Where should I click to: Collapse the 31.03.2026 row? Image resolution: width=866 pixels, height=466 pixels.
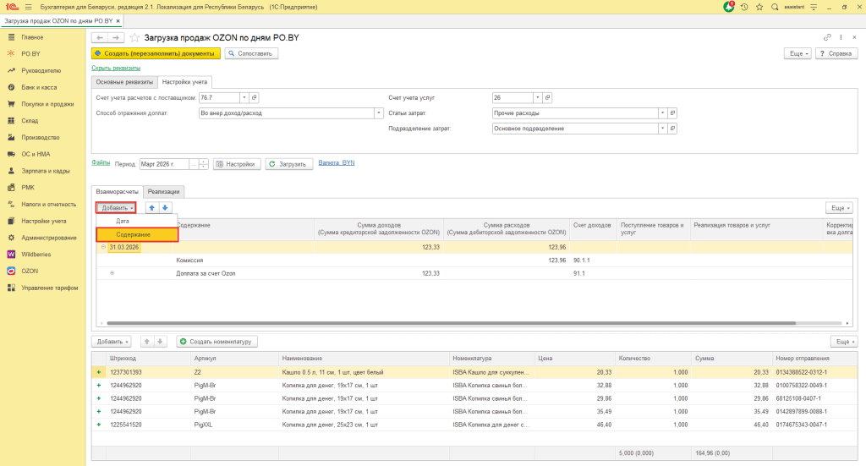pyautogui.click(x=103, y=247)
